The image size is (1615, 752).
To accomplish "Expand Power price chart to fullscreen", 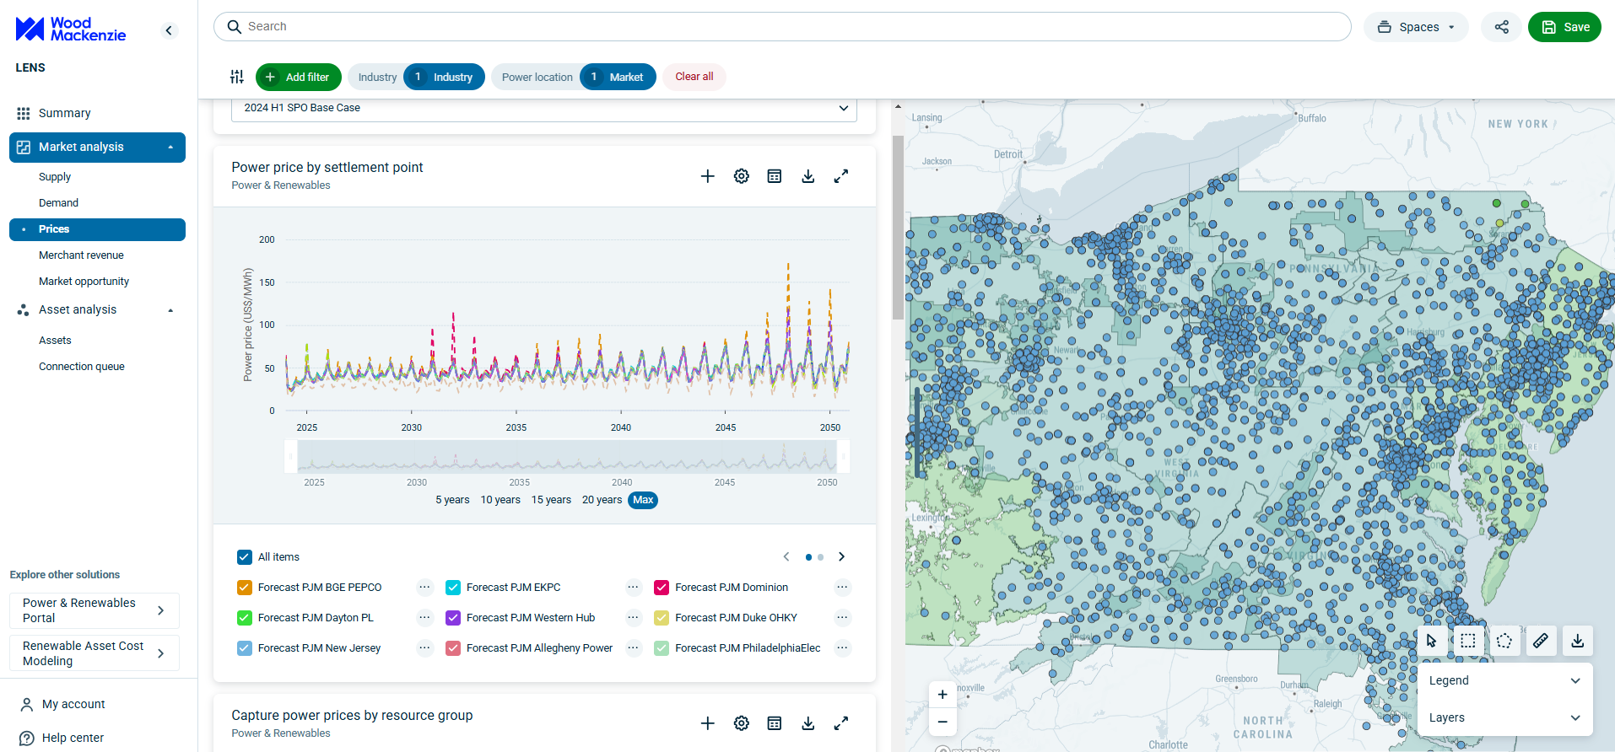I will pos(840,176).
